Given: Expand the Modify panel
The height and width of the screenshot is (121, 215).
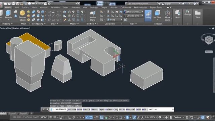Looking at the screenshot, I should (x=74, y=24).
